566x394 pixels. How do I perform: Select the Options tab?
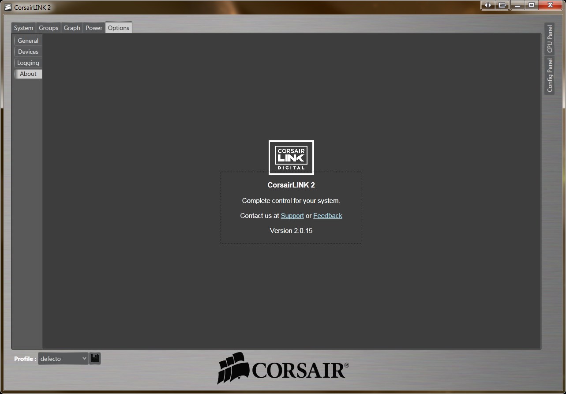119,28
